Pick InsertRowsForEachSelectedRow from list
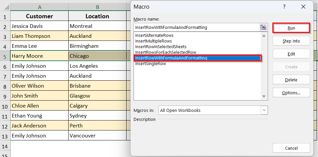Viewport: 318px width, 157px height. click(165, 52)
